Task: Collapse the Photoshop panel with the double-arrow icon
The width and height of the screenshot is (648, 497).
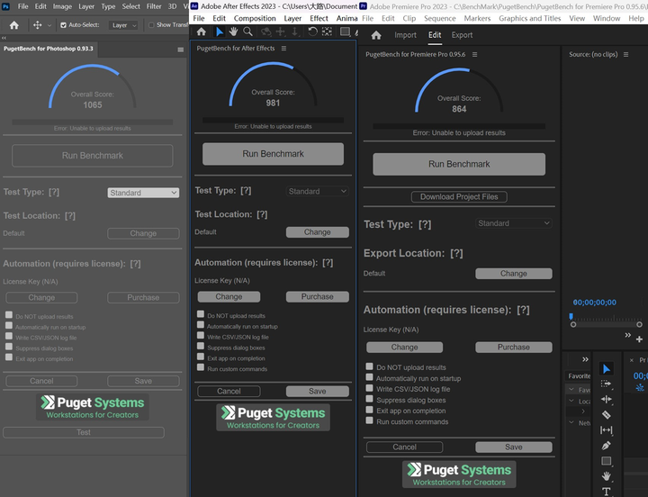Action: 4,38
